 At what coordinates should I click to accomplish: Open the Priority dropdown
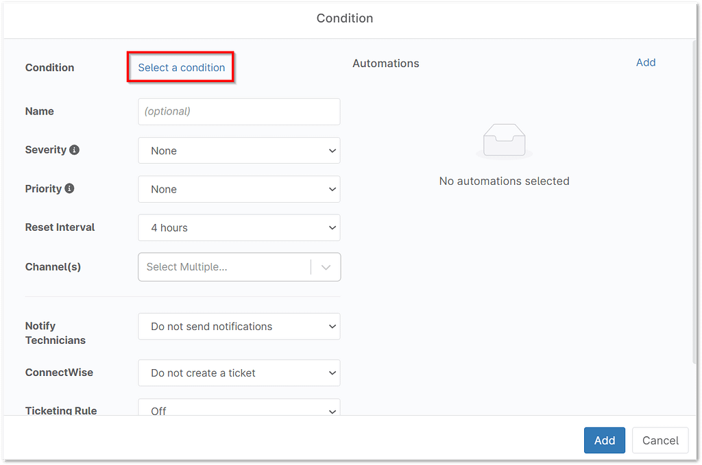pos(239,189)
